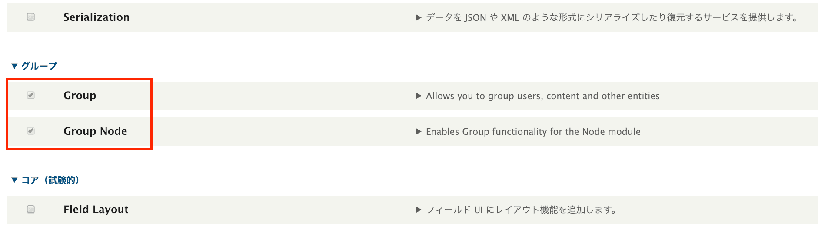
Task: Click the Field Layout module name label
Action: pos(96,209)
